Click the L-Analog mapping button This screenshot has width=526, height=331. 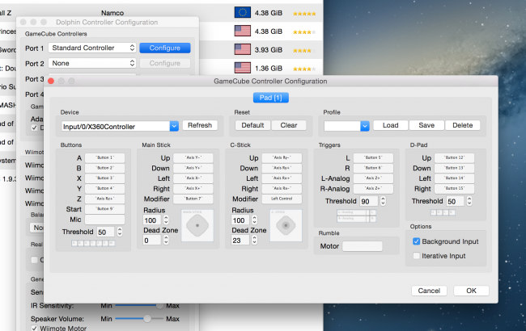tap(373, 178)
